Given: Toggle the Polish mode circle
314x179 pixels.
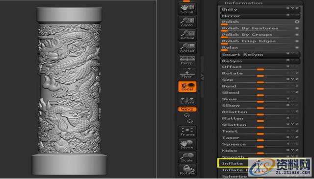Looking at the screenshot, I should click(x=297, y=22).
